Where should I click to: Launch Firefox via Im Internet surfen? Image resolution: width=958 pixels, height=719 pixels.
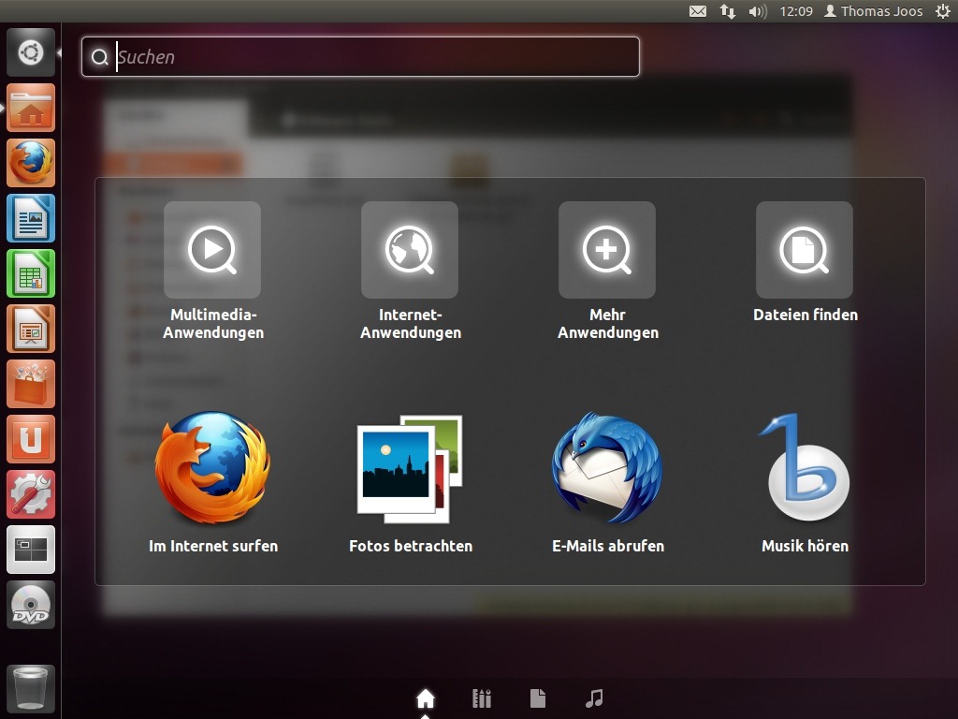click(212, 468)
